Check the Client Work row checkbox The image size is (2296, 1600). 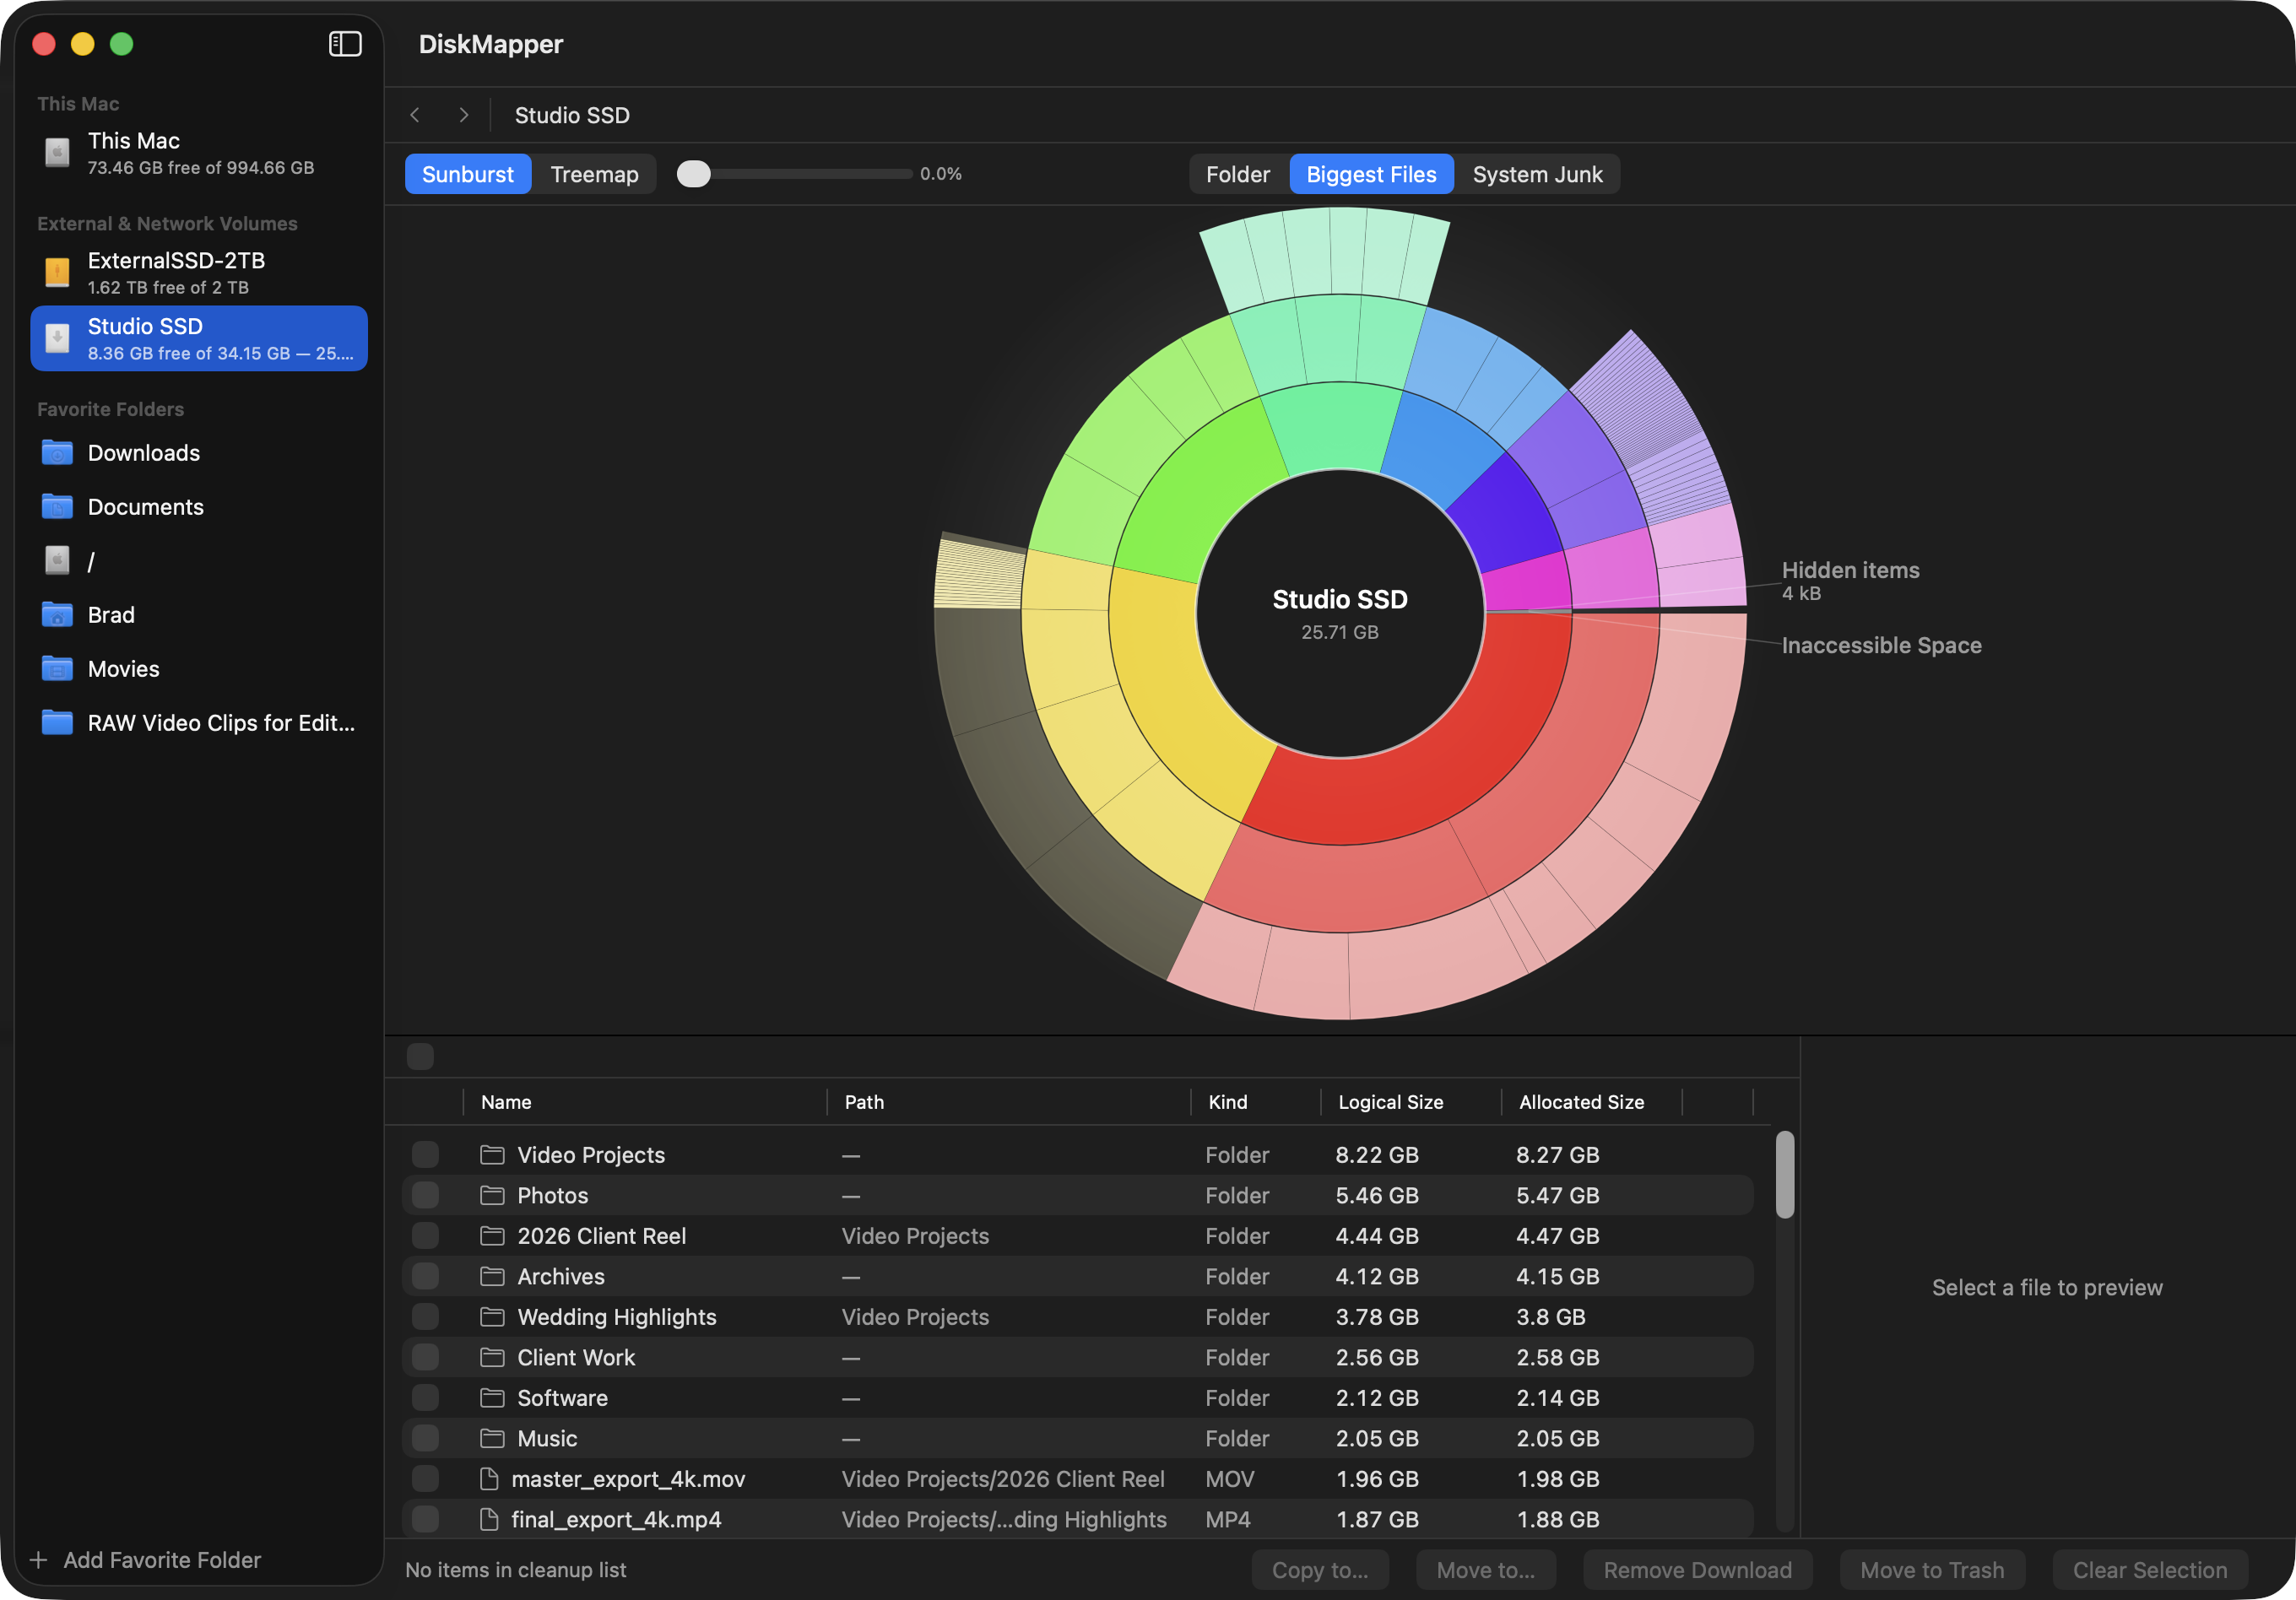(x=425, y=1357)
